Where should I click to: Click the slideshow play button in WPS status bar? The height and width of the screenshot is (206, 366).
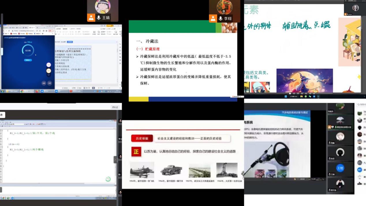[x=93, y=88]
